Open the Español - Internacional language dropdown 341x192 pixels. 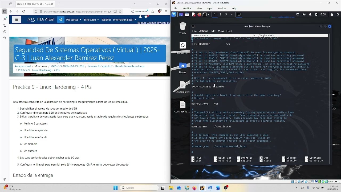click(119, 20)
